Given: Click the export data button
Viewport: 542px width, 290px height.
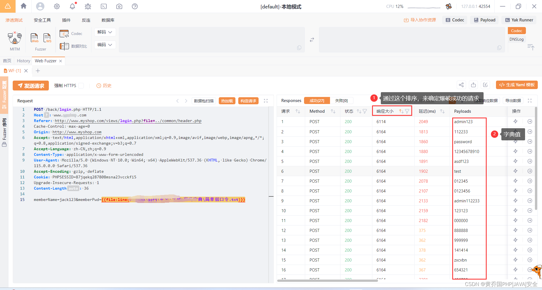Looking at the screenshot, I should pos(513,101).
